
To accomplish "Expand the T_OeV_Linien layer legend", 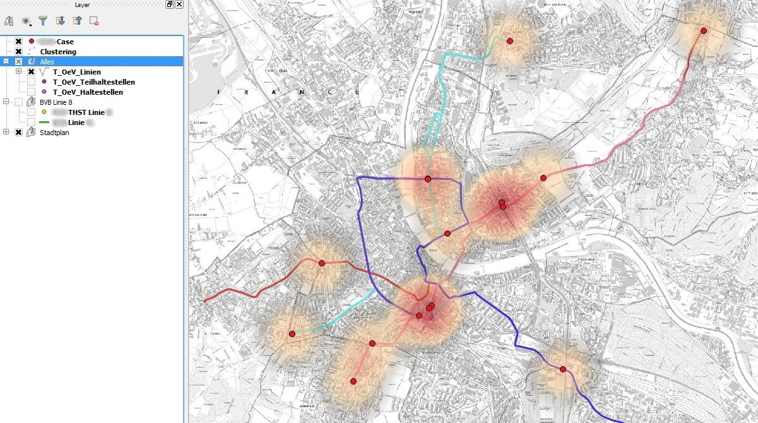I will coord(18,72).
